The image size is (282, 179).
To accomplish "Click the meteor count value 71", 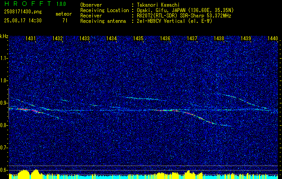I will point(65,21).
